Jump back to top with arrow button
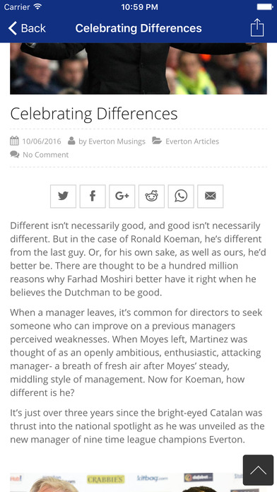The height and width of the screenshot is (492, 277). (x=258, y=470)
